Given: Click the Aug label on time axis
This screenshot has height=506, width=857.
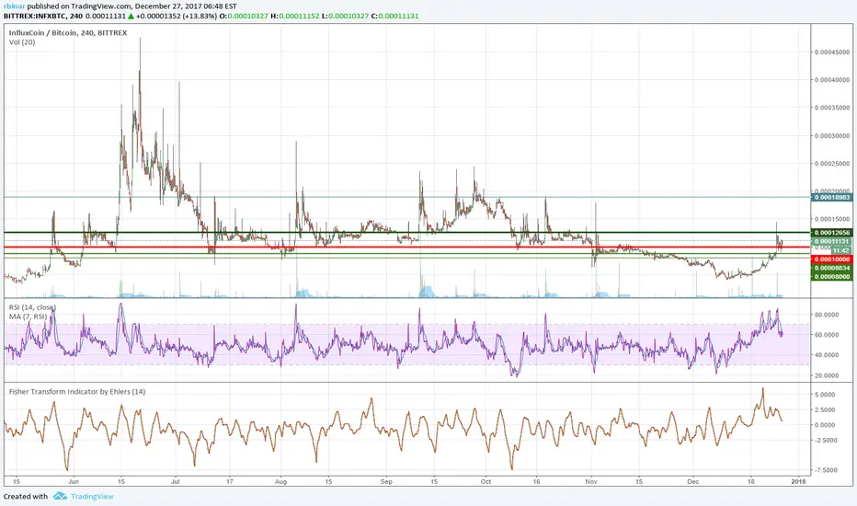Looking at the screenshot, I should click(281, 482).
